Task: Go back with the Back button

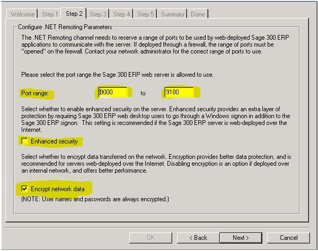Action: 198,238
